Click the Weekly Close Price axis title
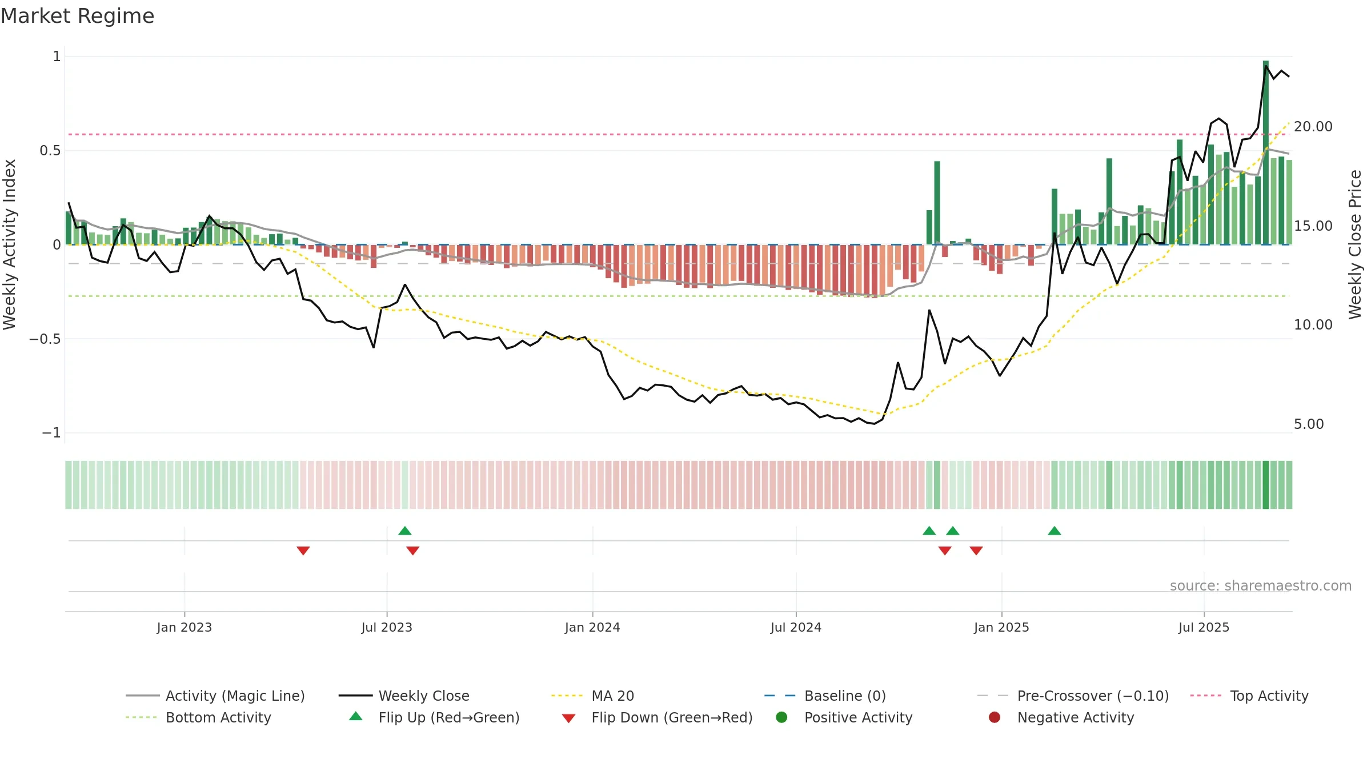Viewport: 1371px width, 771px height. click(x=1355, y=244)
